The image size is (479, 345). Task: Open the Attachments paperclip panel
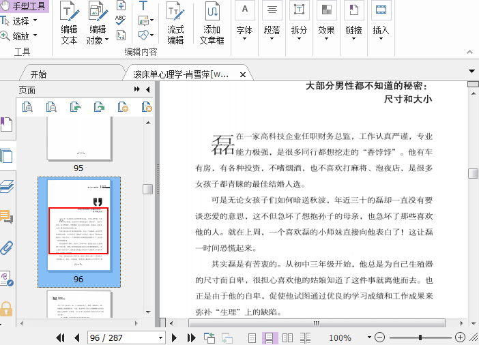(x=7, y=247)
